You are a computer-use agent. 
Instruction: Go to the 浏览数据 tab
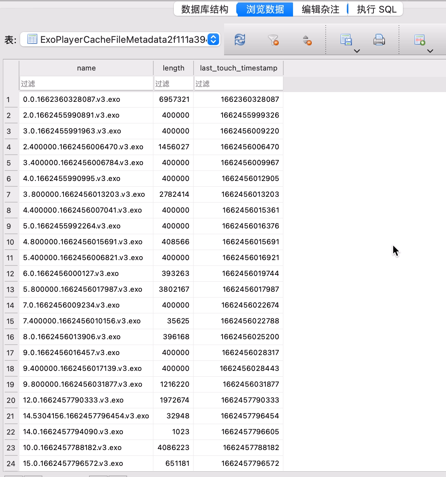click(265, 9)
